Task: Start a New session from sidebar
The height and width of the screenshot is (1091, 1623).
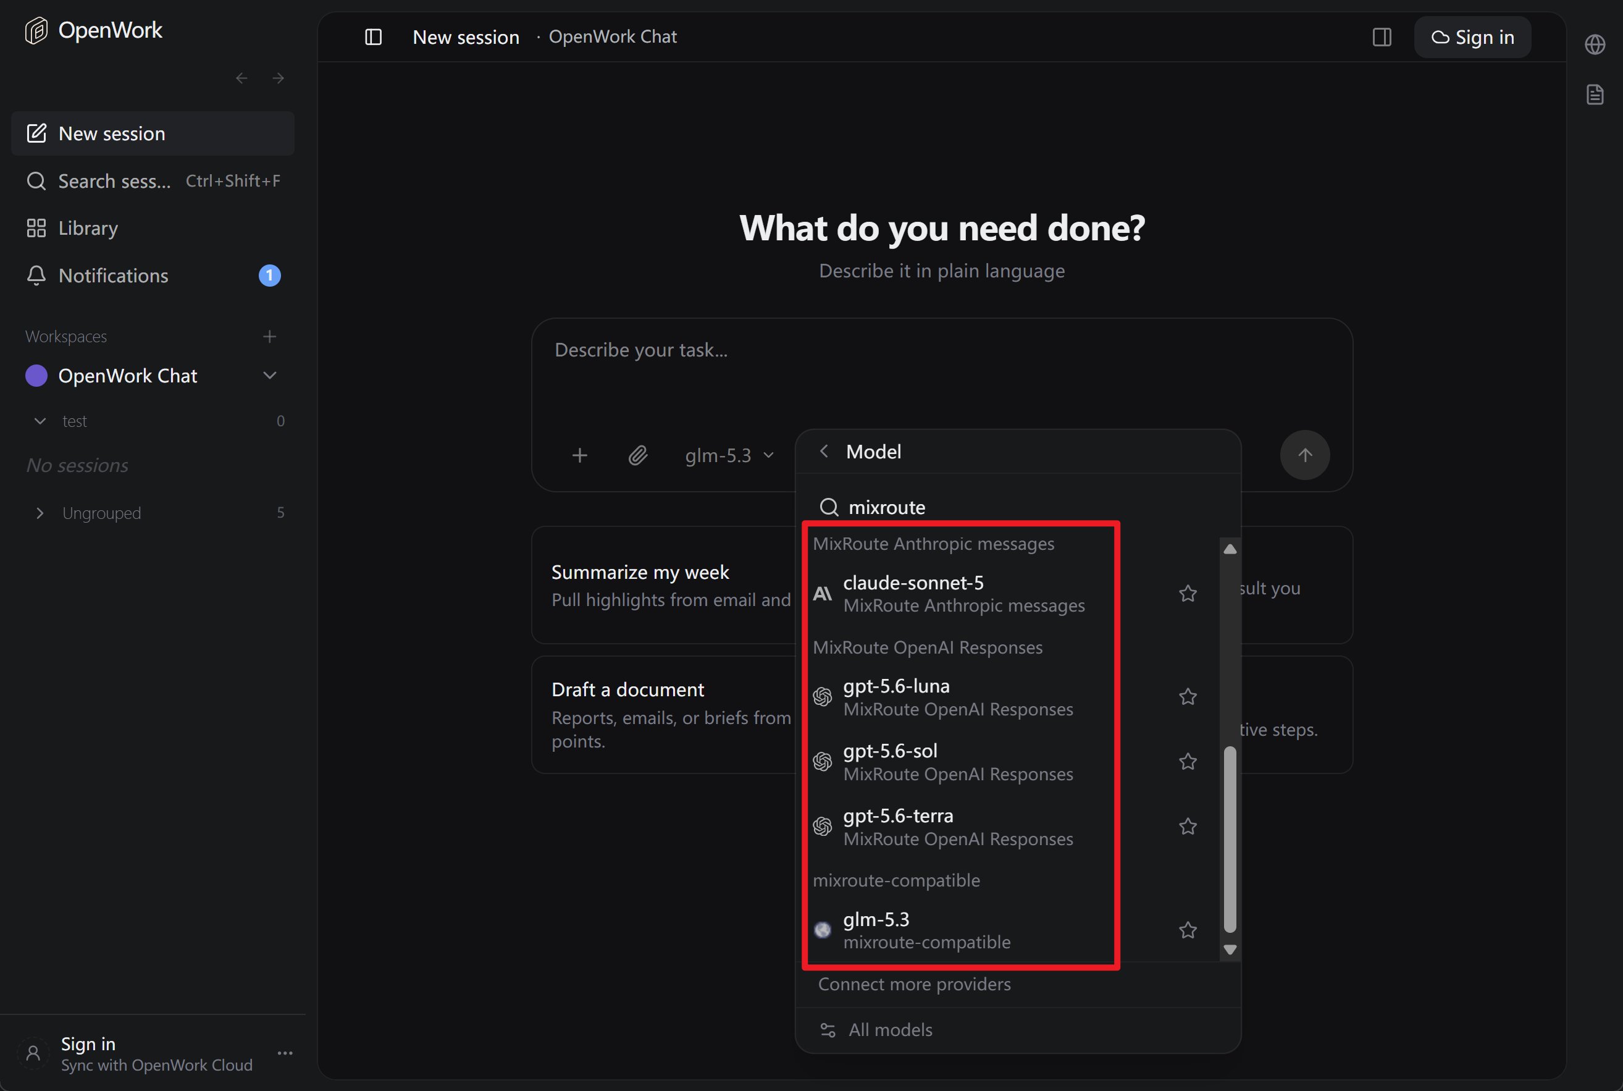Action: click(153, 133)
